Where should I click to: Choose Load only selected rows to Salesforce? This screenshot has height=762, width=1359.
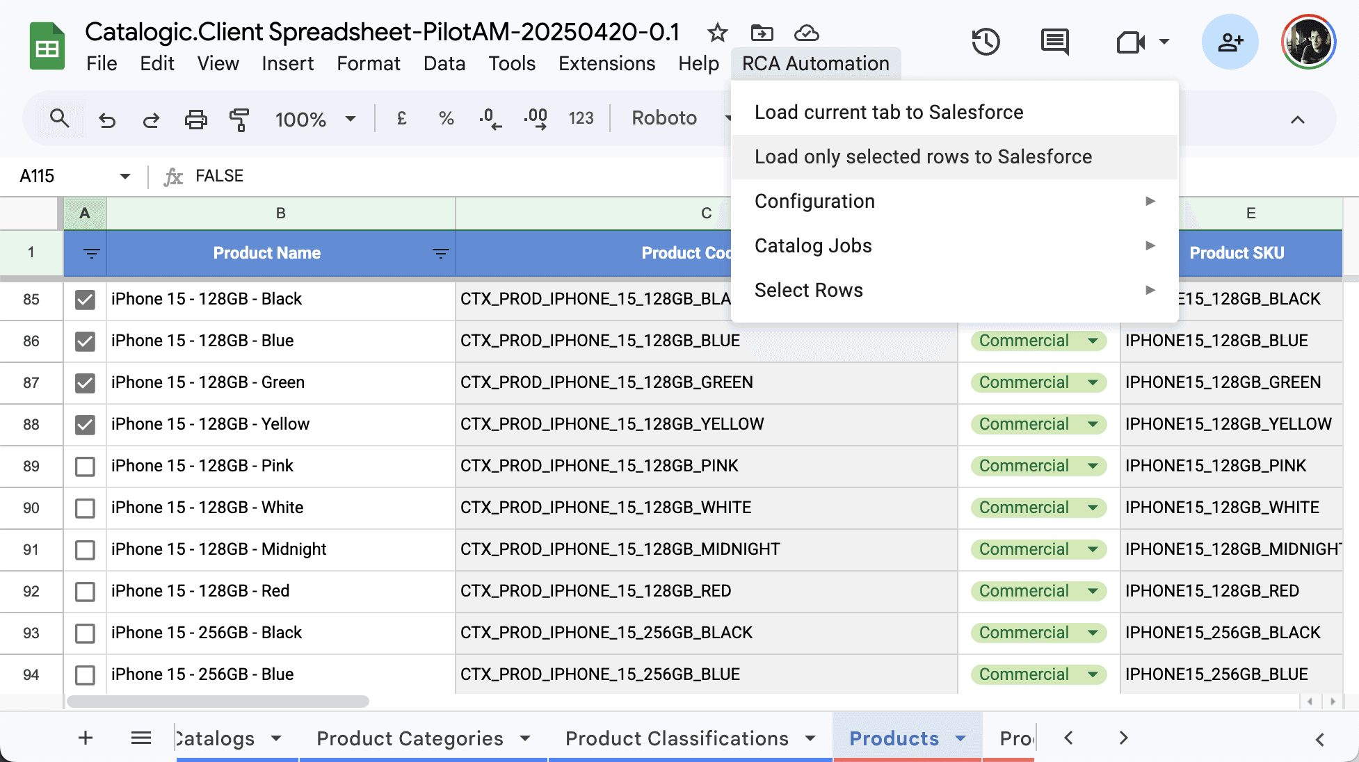(923, 157)
